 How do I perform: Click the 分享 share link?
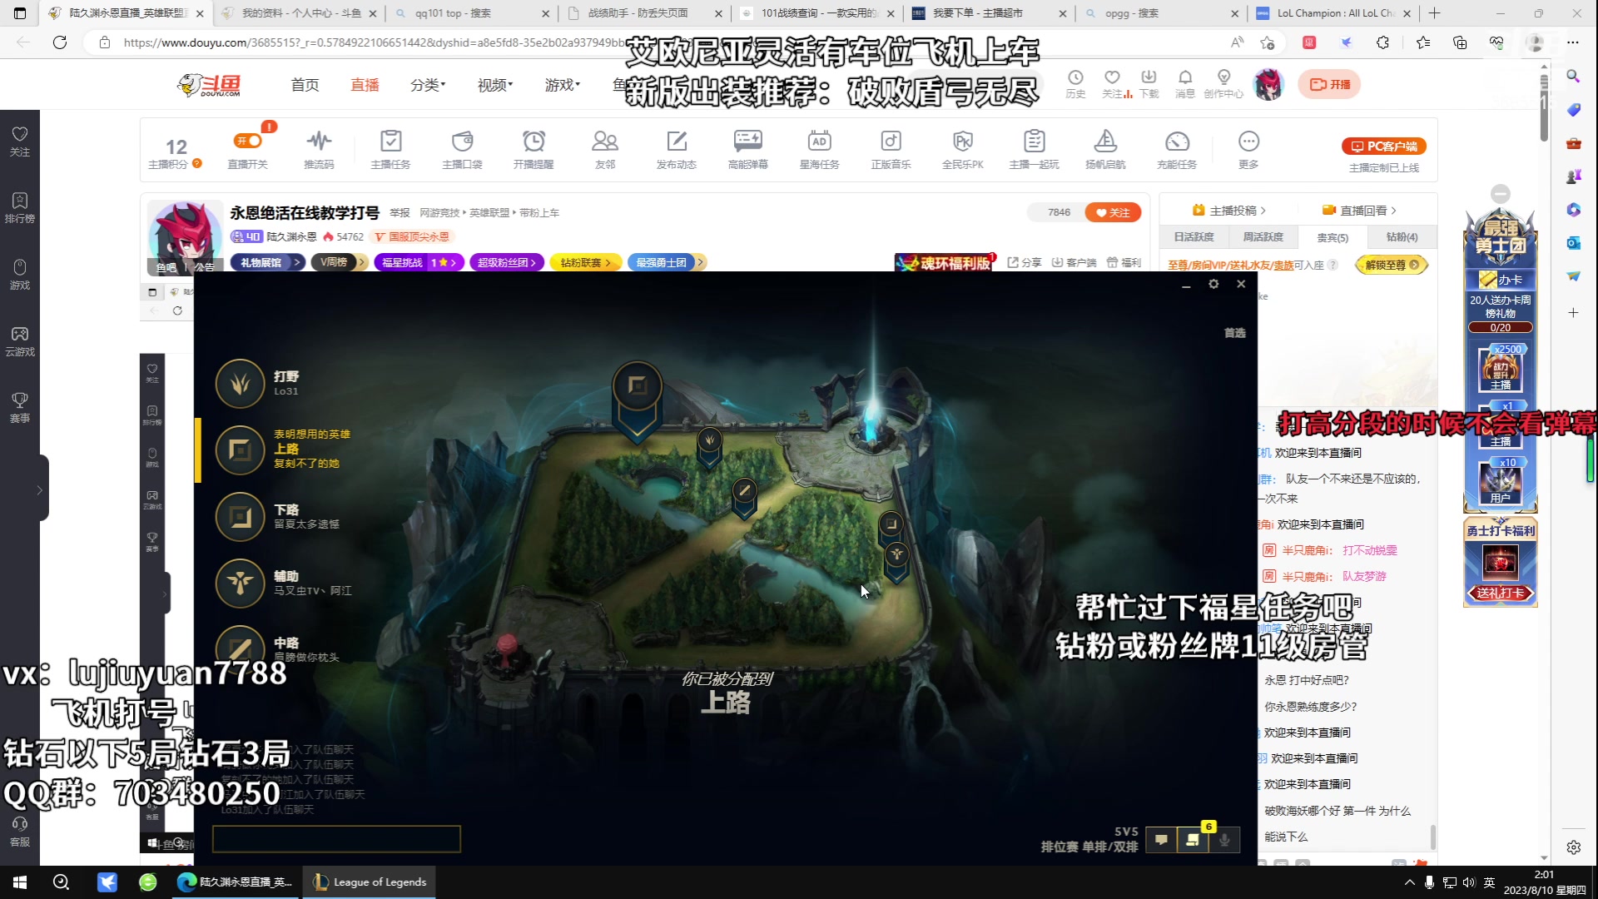tap(1025, 262)
